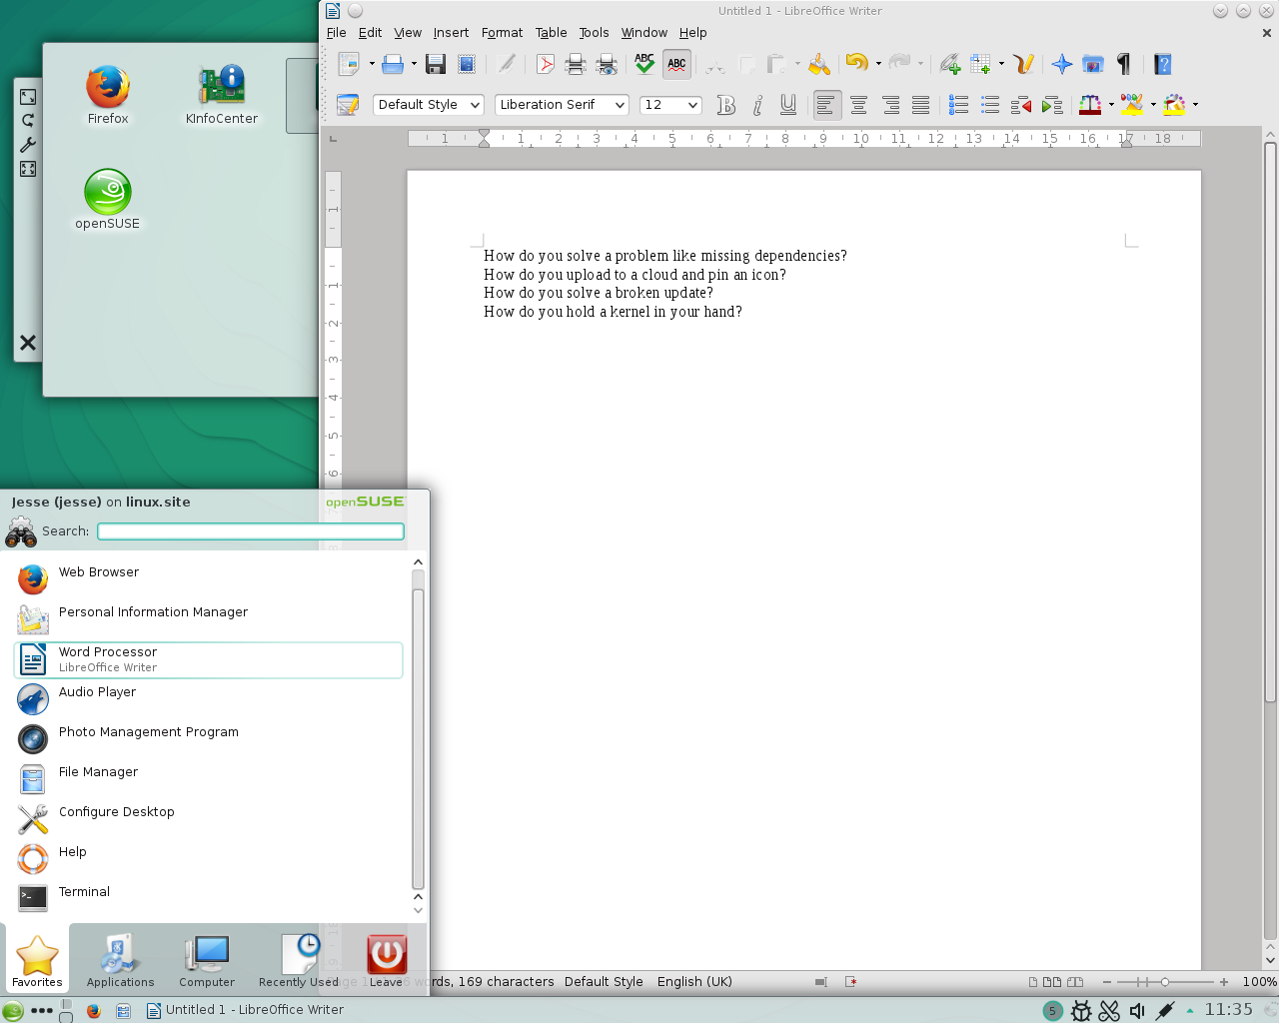The height and width of the screenshot is (1023, 1279).
Task: Open the font size 12 dropdown
Action: point(692,105)
